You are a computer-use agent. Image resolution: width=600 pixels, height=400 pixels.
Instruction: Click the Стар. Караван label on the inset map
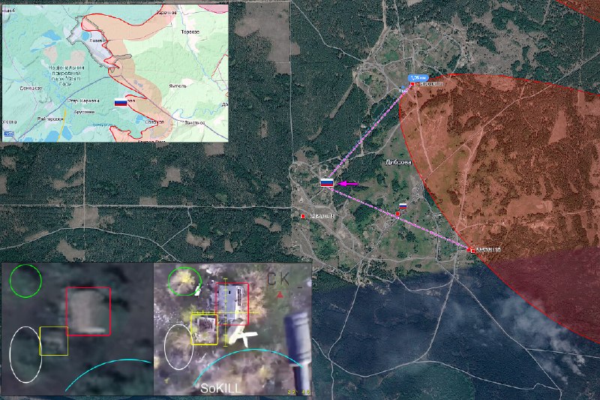click(83, 101)
